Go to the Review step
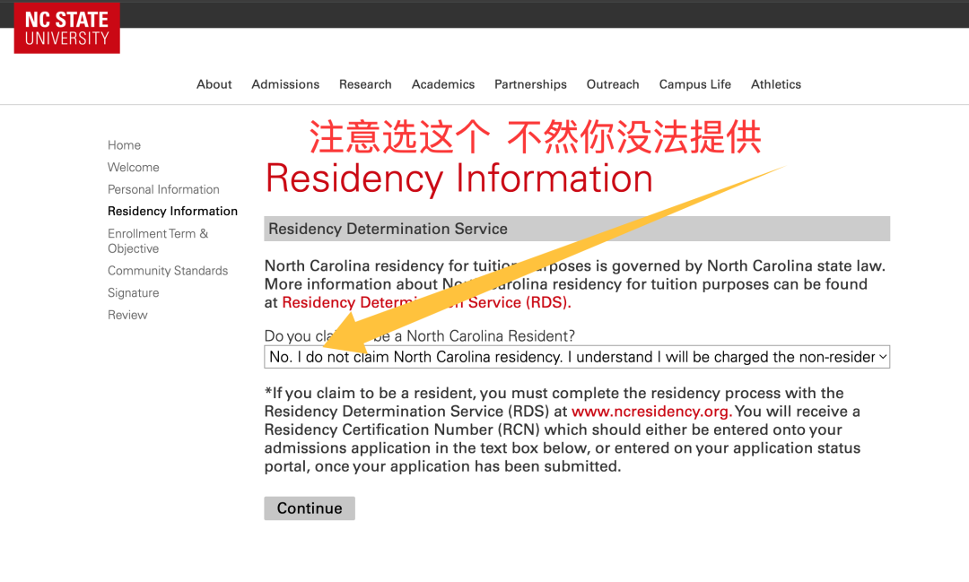Screen dimensions: 969x582 pyautogui.click(x=127, y=315)
